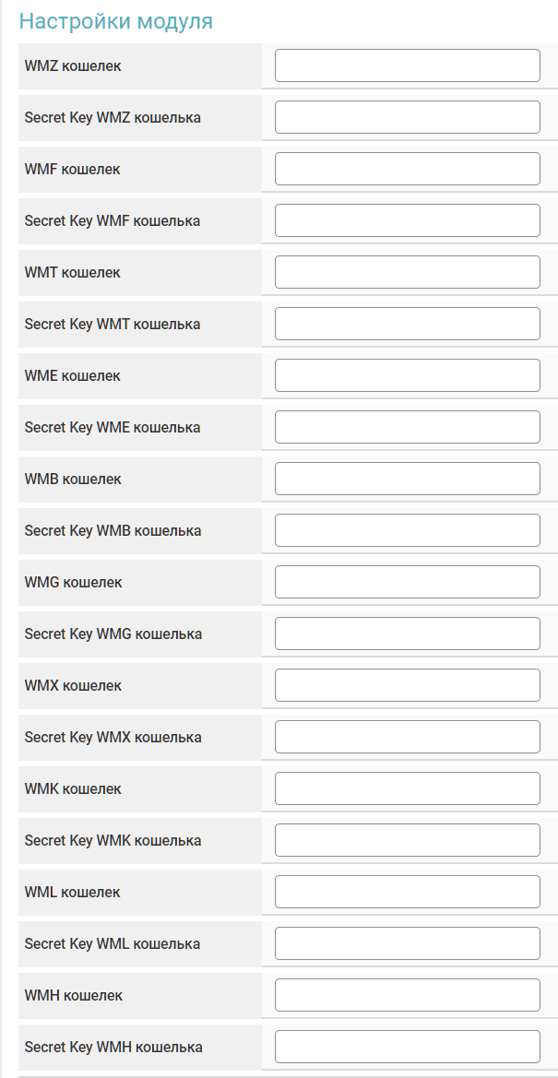Click the Secret Key WMK кошелька input

pyautogui.click(x=407, y=840)
